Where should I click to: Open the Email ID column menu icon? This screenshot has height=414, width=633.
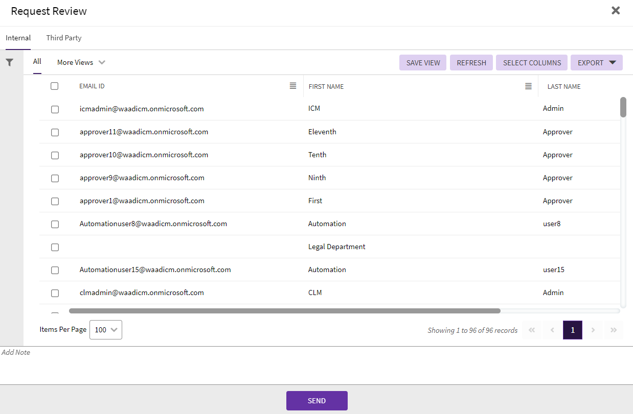pyautogui.click(x=293, y=86)
